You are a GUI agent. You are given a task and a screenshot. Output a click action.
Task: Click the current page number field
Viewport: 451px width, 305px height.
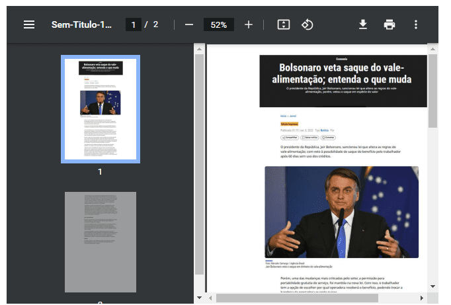click(134, 24)
